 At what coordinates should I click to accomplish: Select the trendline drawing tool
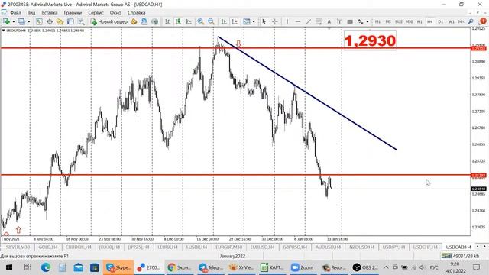click(x=308, y=21)
